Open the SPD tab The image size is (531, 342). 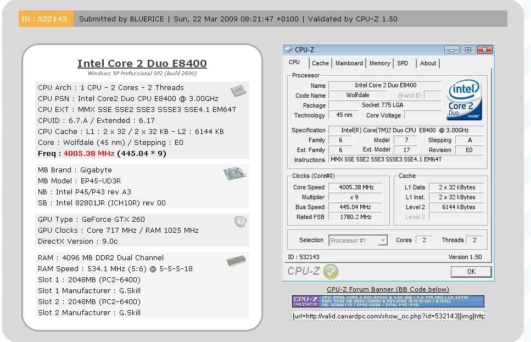pyautogui.click(x=404, y=63)
